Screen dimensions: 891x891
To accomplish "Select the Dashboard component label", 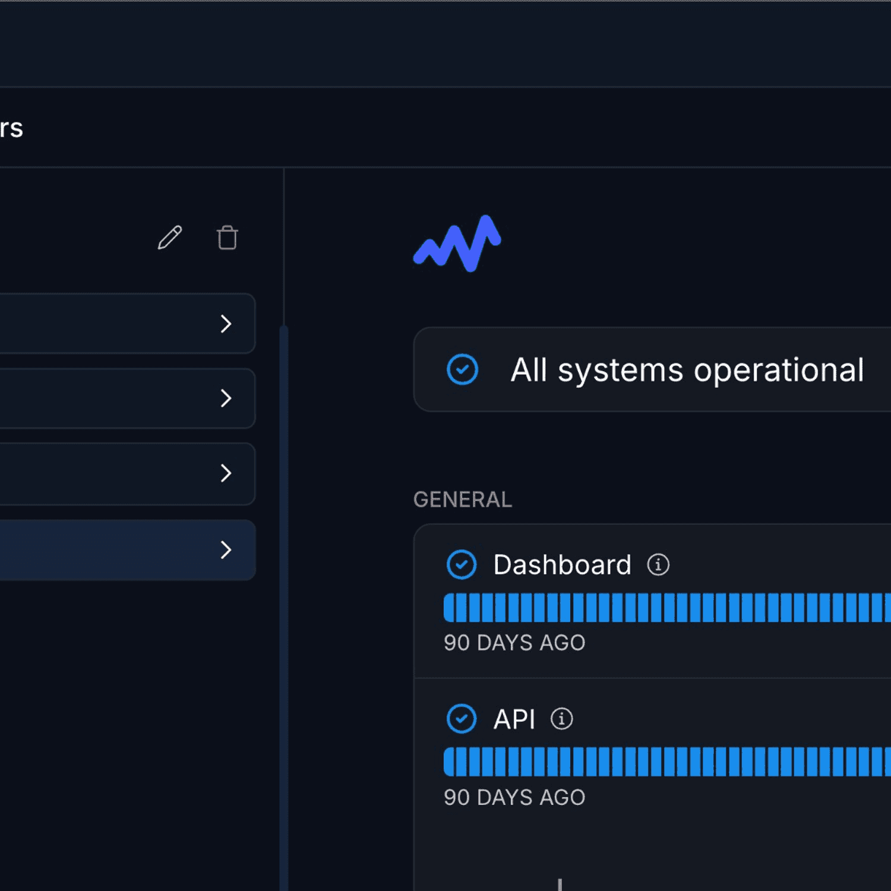I will (562, 564).
